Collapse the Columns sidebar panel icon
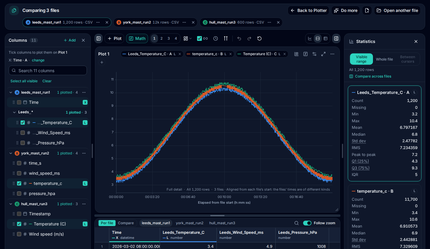This screenshot has width=430, height=249. (99, 38)
